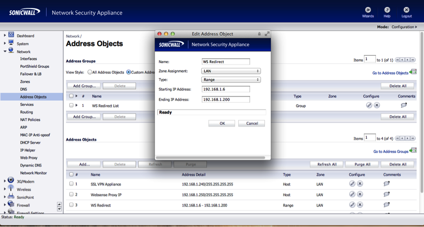The image size is (424, 227).
Task: Open comment icon for WS Redirect row
Action: point(387,205)
